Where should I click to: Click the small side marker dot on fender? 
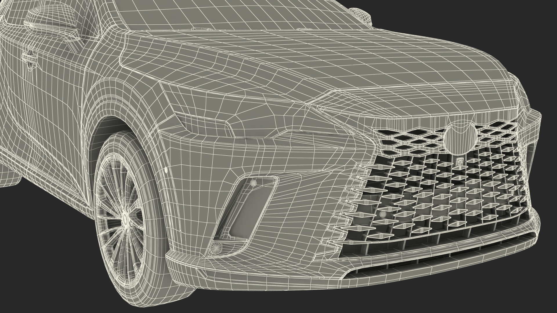click(166, 170)
